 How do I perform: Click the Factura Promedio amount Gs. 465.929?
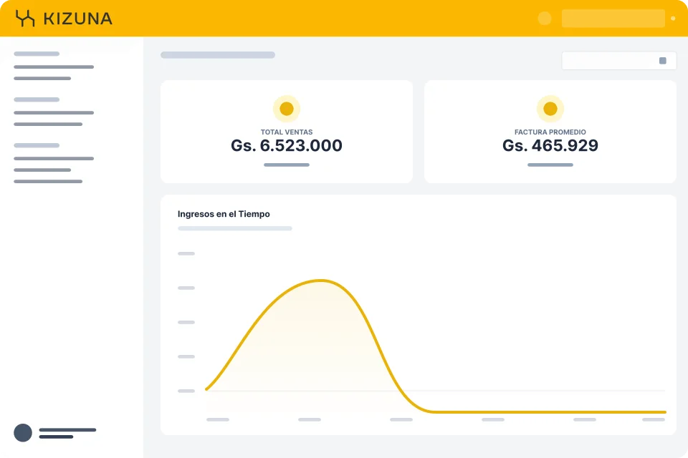550,146
